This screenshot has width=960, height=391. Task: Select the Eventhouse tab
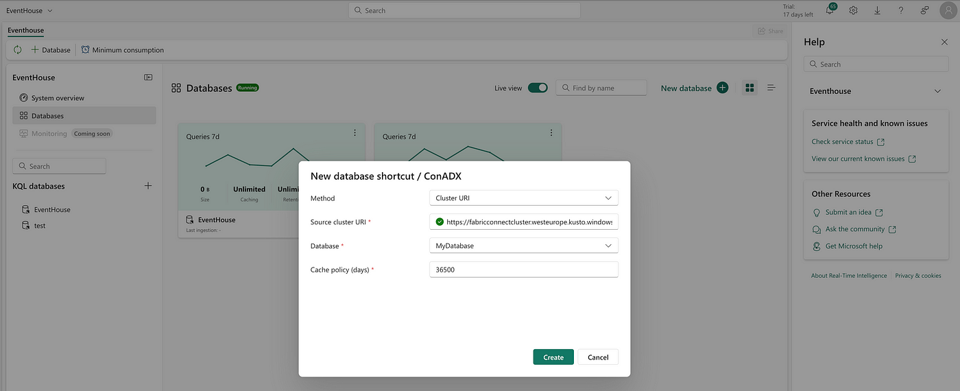pyautogui.click(x=25, y=31)
